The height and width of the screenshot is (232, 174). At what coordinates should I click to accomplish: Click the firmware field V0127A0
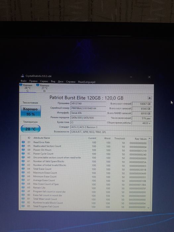coord(88,103)
